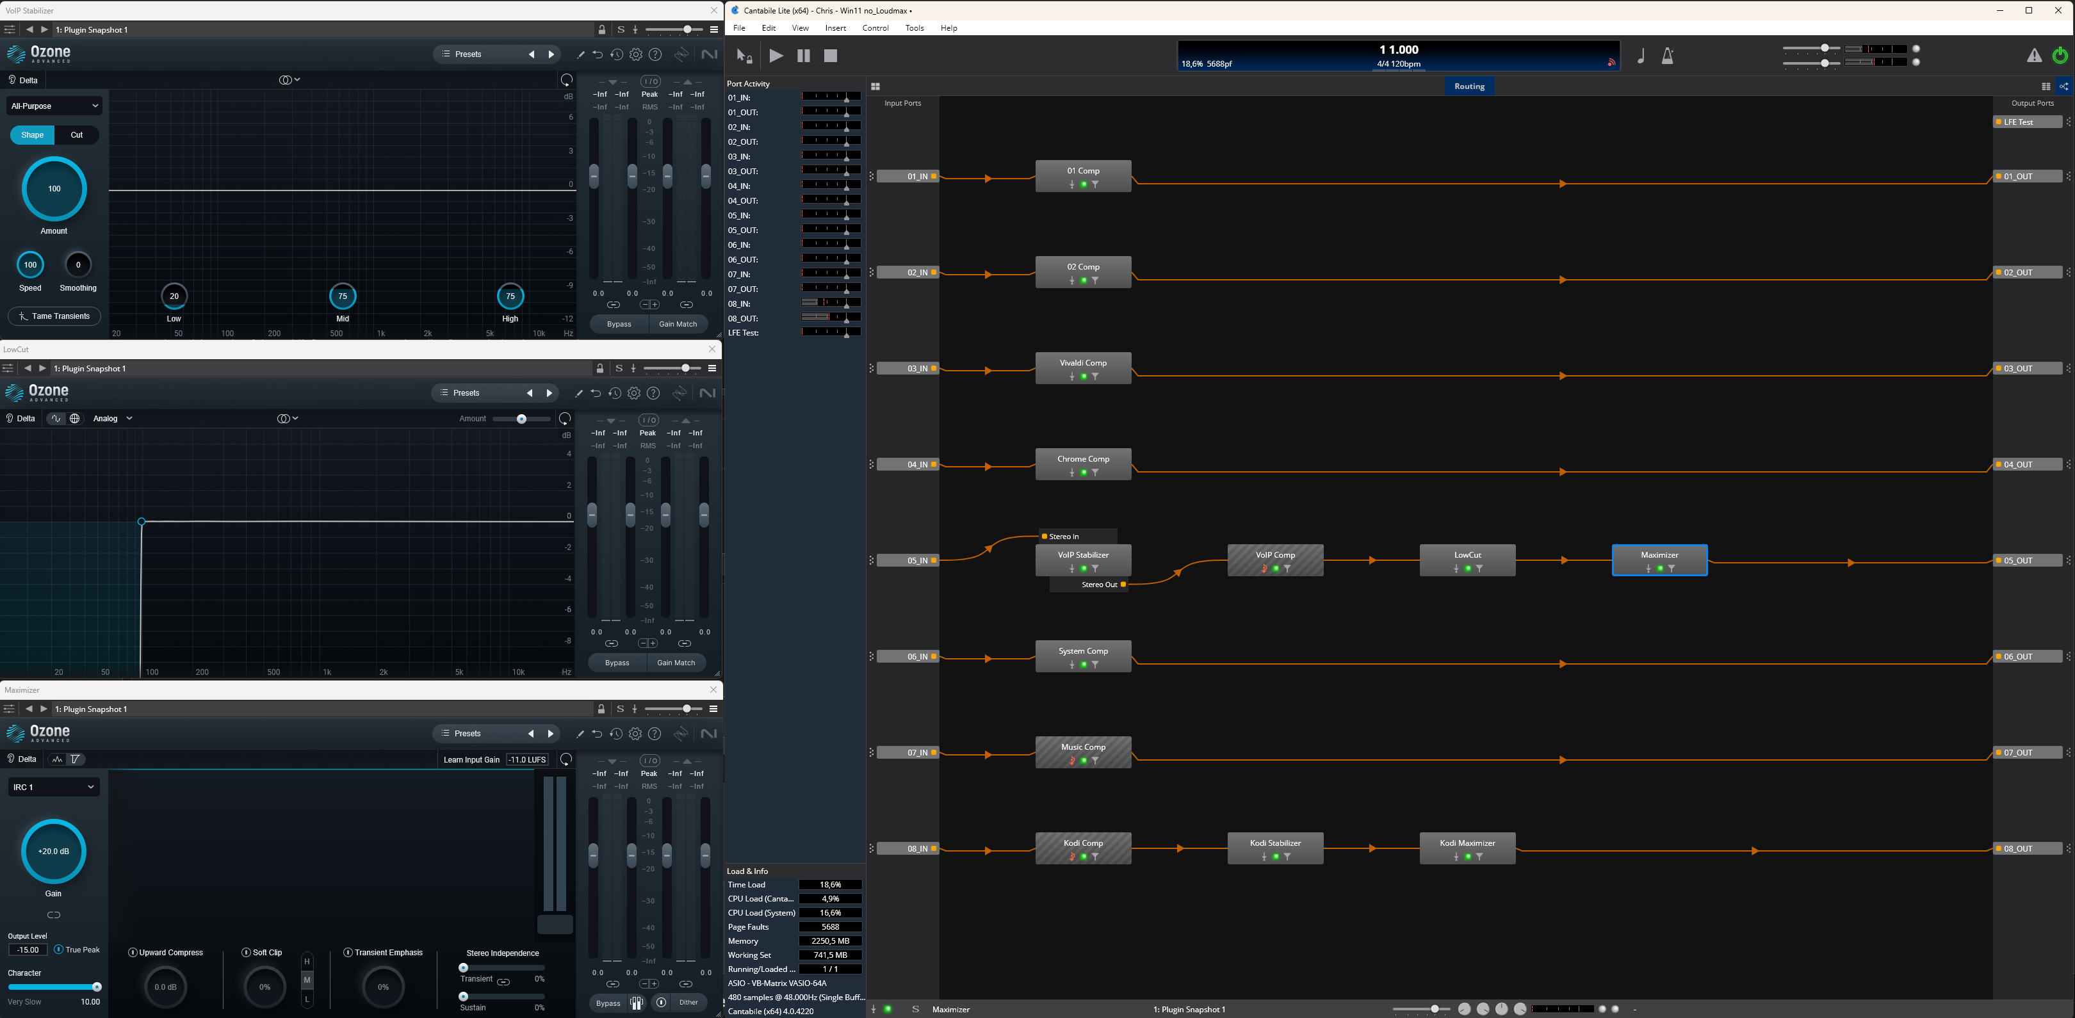Image resolution: width=2075 pixels, height=1018 pixels.
Task: Toggle True Peak option in Maximizer
Action: [x=59, y=949]
